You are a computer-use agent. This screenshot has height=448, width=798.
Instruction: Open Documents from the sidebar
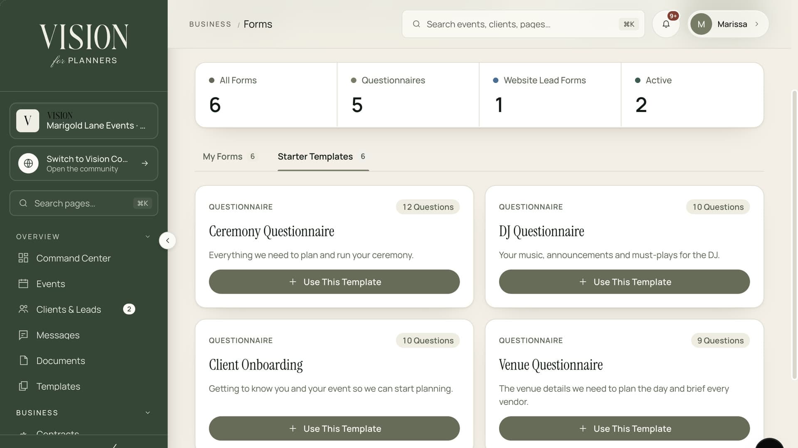pos(61,360)
